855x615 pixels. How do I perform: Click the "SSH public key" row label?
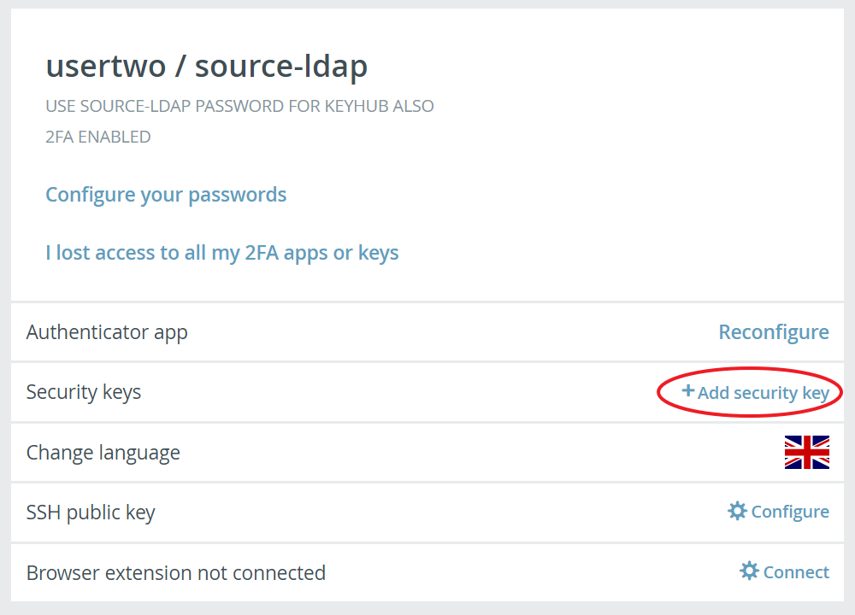coord(91,512)
